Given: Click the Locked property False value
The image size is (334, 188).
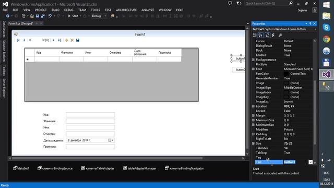Looking at the screenshot, I should pyautogui.click(x=287, y=111).
